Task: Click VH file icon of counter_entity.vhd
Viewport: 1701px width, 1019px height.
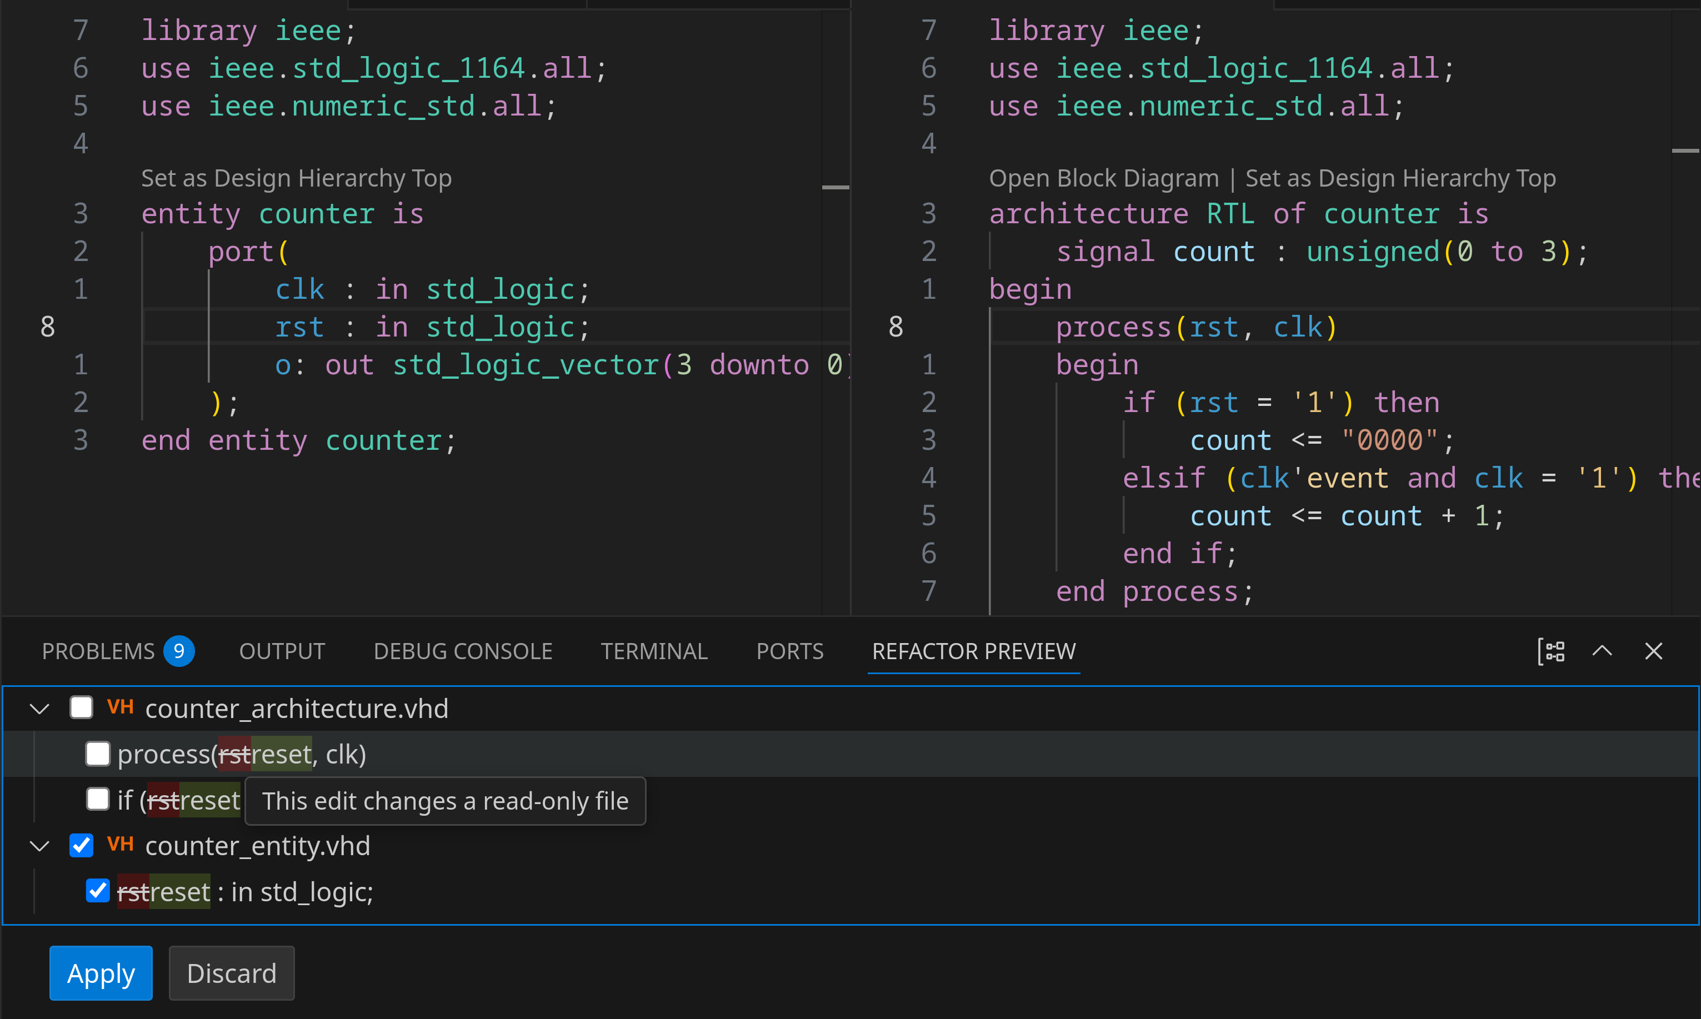Action: (x=120, y=845)
